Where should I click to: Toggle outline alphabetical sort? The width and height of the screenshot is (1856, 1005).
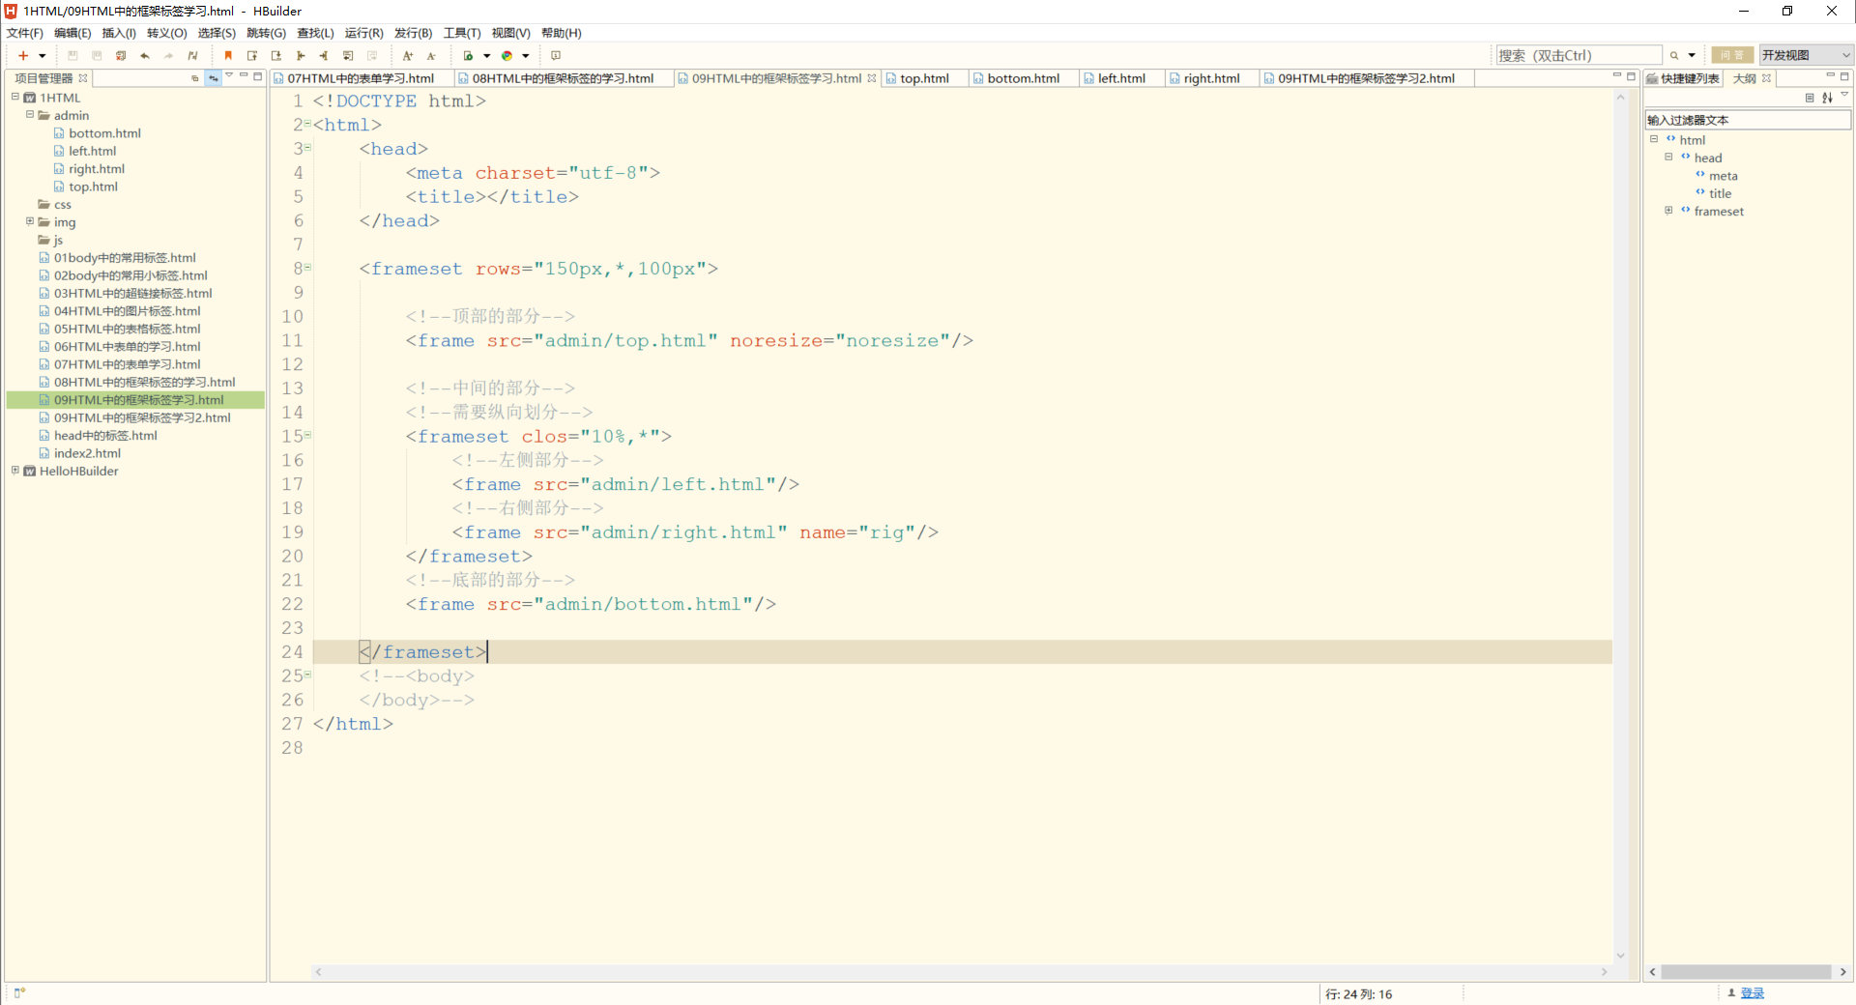pyautogui.click(x=1827, y=98)
